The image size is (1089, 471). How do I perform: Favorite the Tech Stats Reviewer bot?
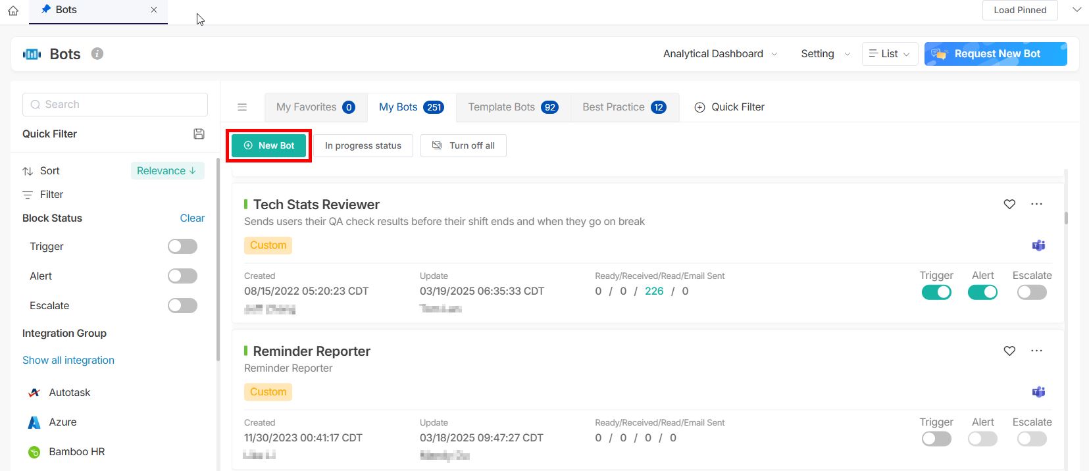click(x=1009, y=205)
